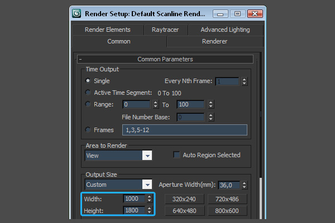Open the Output Size Custom dropdown
This screenshot has width=335, height=223.
[147, 185]
